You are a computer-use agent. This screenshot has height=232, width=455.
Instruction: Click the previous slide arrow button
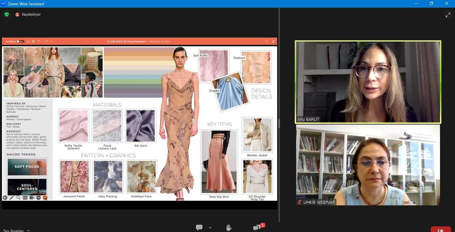[x=5, y=198]
